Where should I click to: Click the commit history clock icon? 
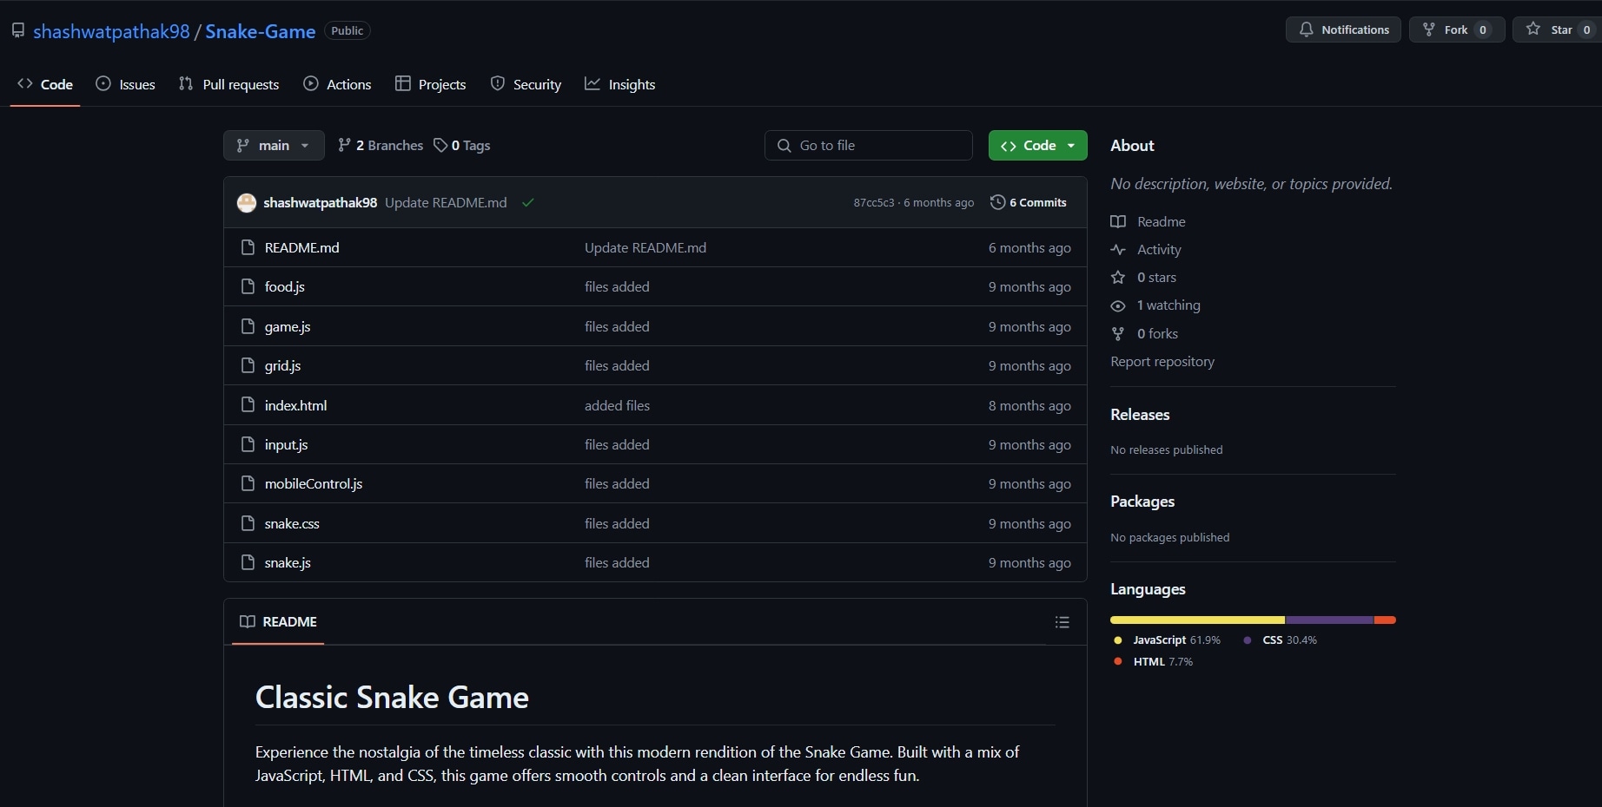[x=997, y=202]
